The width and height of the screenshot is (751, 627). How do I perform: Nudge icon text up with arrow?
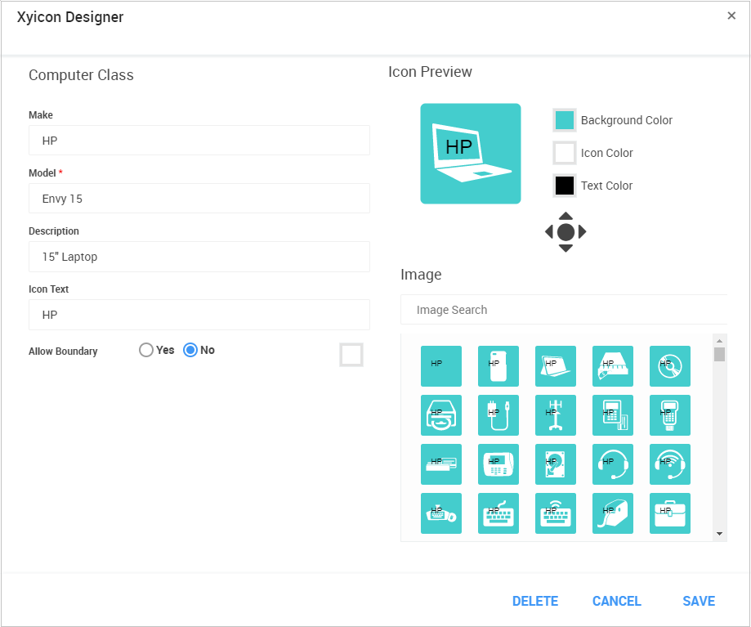coord(565,216)
